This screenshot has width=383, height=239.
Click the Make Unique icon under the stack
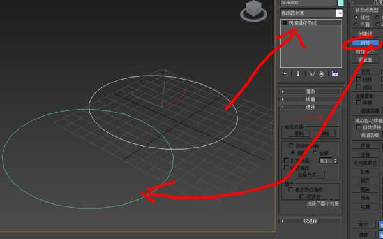tap(312, 74)
